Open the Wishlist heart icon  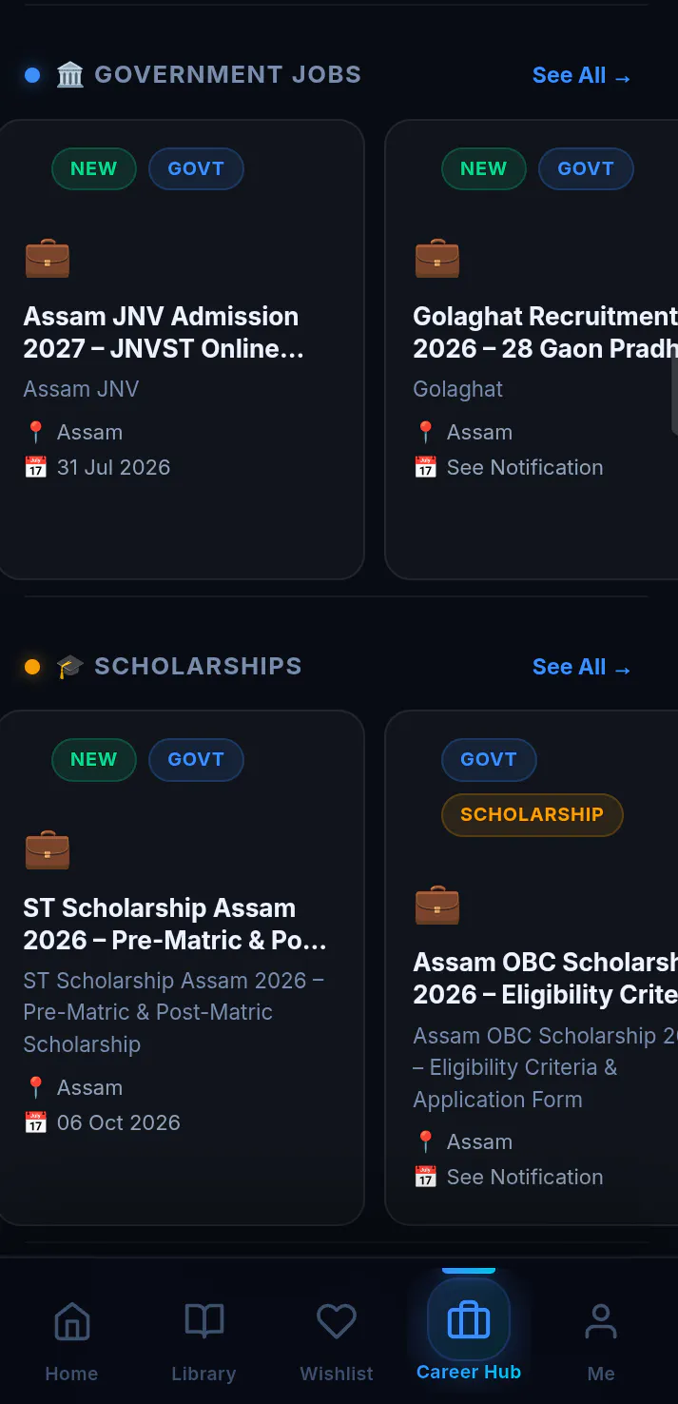pyautogui.click(x=337, y=1321)
